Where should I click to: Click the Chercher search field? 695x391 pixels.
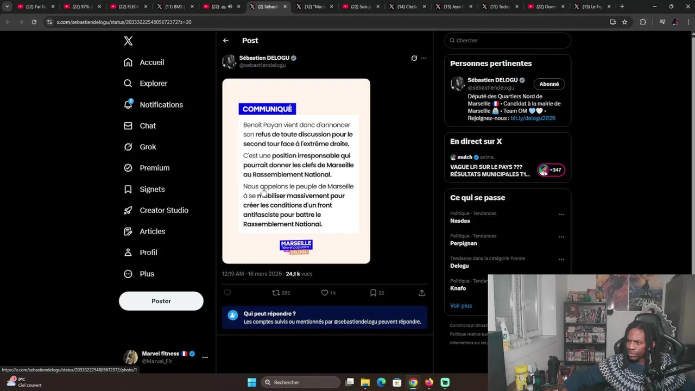click(508, 41)
